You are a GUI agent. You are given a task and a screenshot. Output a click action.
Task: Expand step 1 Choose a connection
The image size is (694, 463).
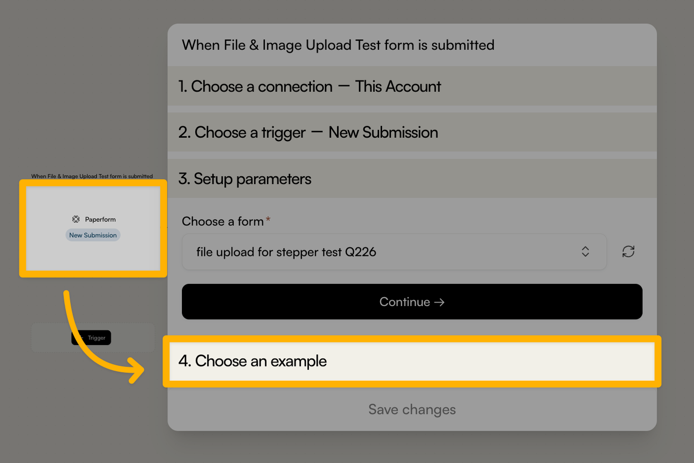tap(412, 86)
